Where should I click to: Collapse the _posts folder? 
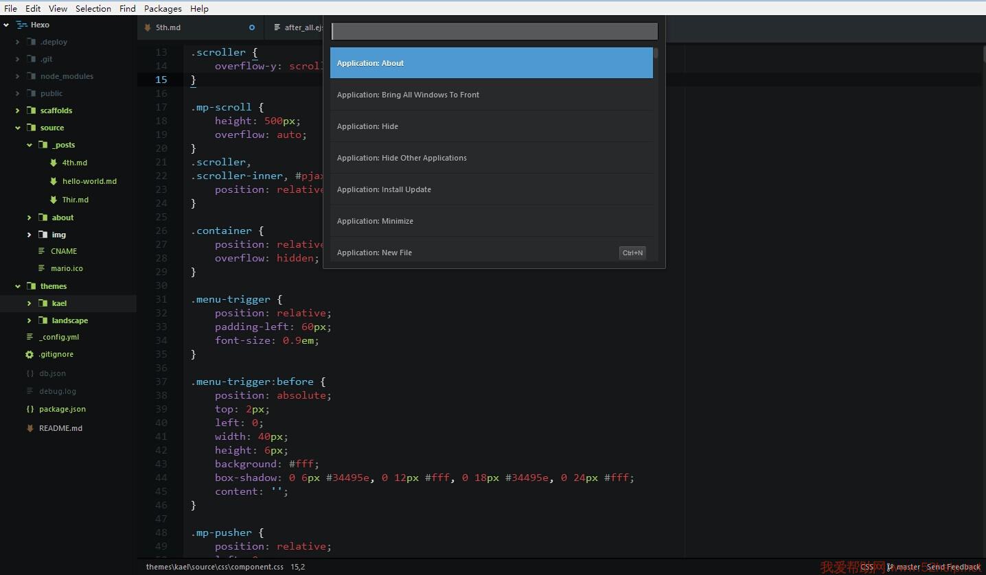click(29, 145)
